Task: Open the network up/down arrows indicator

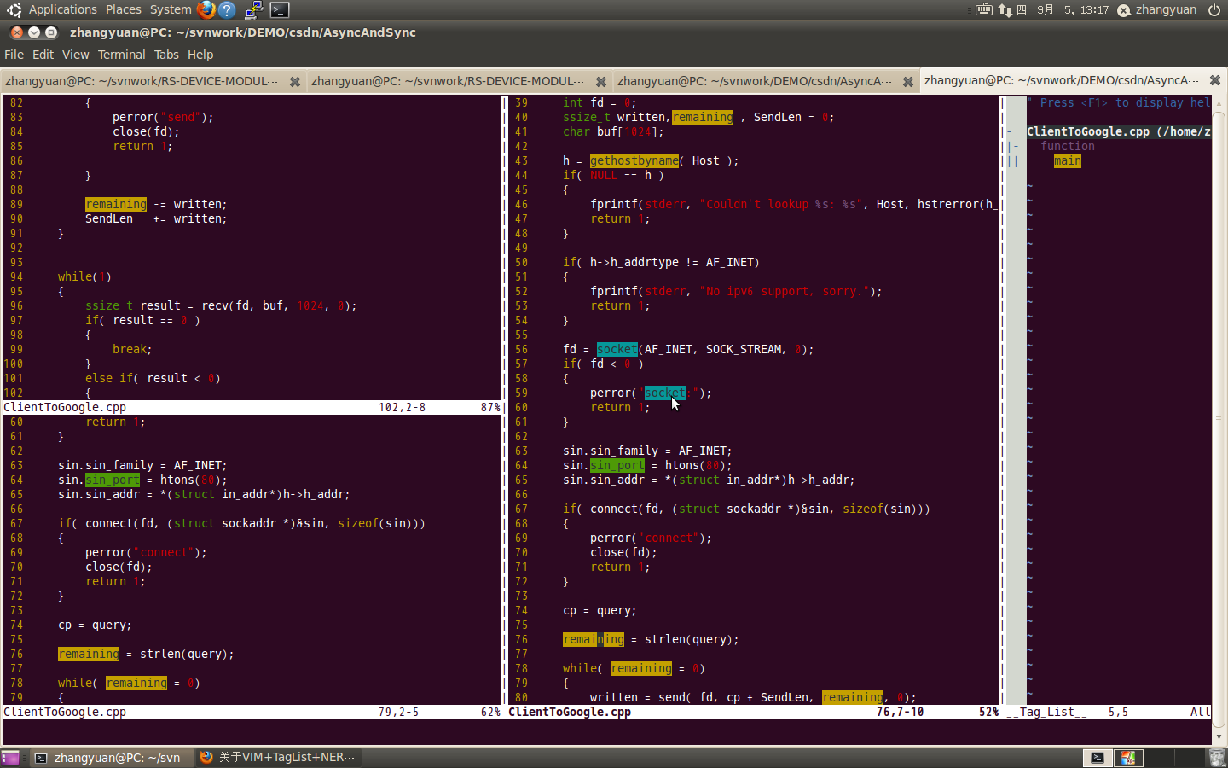Action: (1005, 10)
